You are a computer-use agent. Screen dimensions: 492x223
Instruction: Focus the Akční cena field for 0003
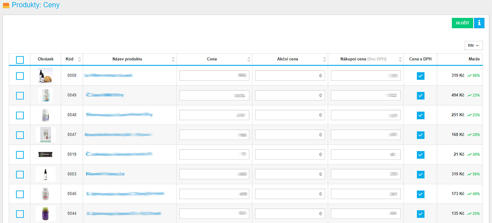290,174
